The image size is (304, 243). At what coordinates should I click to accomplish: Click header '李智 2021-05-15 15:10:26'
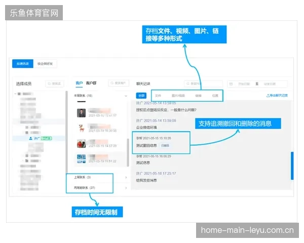coord(154,138)
